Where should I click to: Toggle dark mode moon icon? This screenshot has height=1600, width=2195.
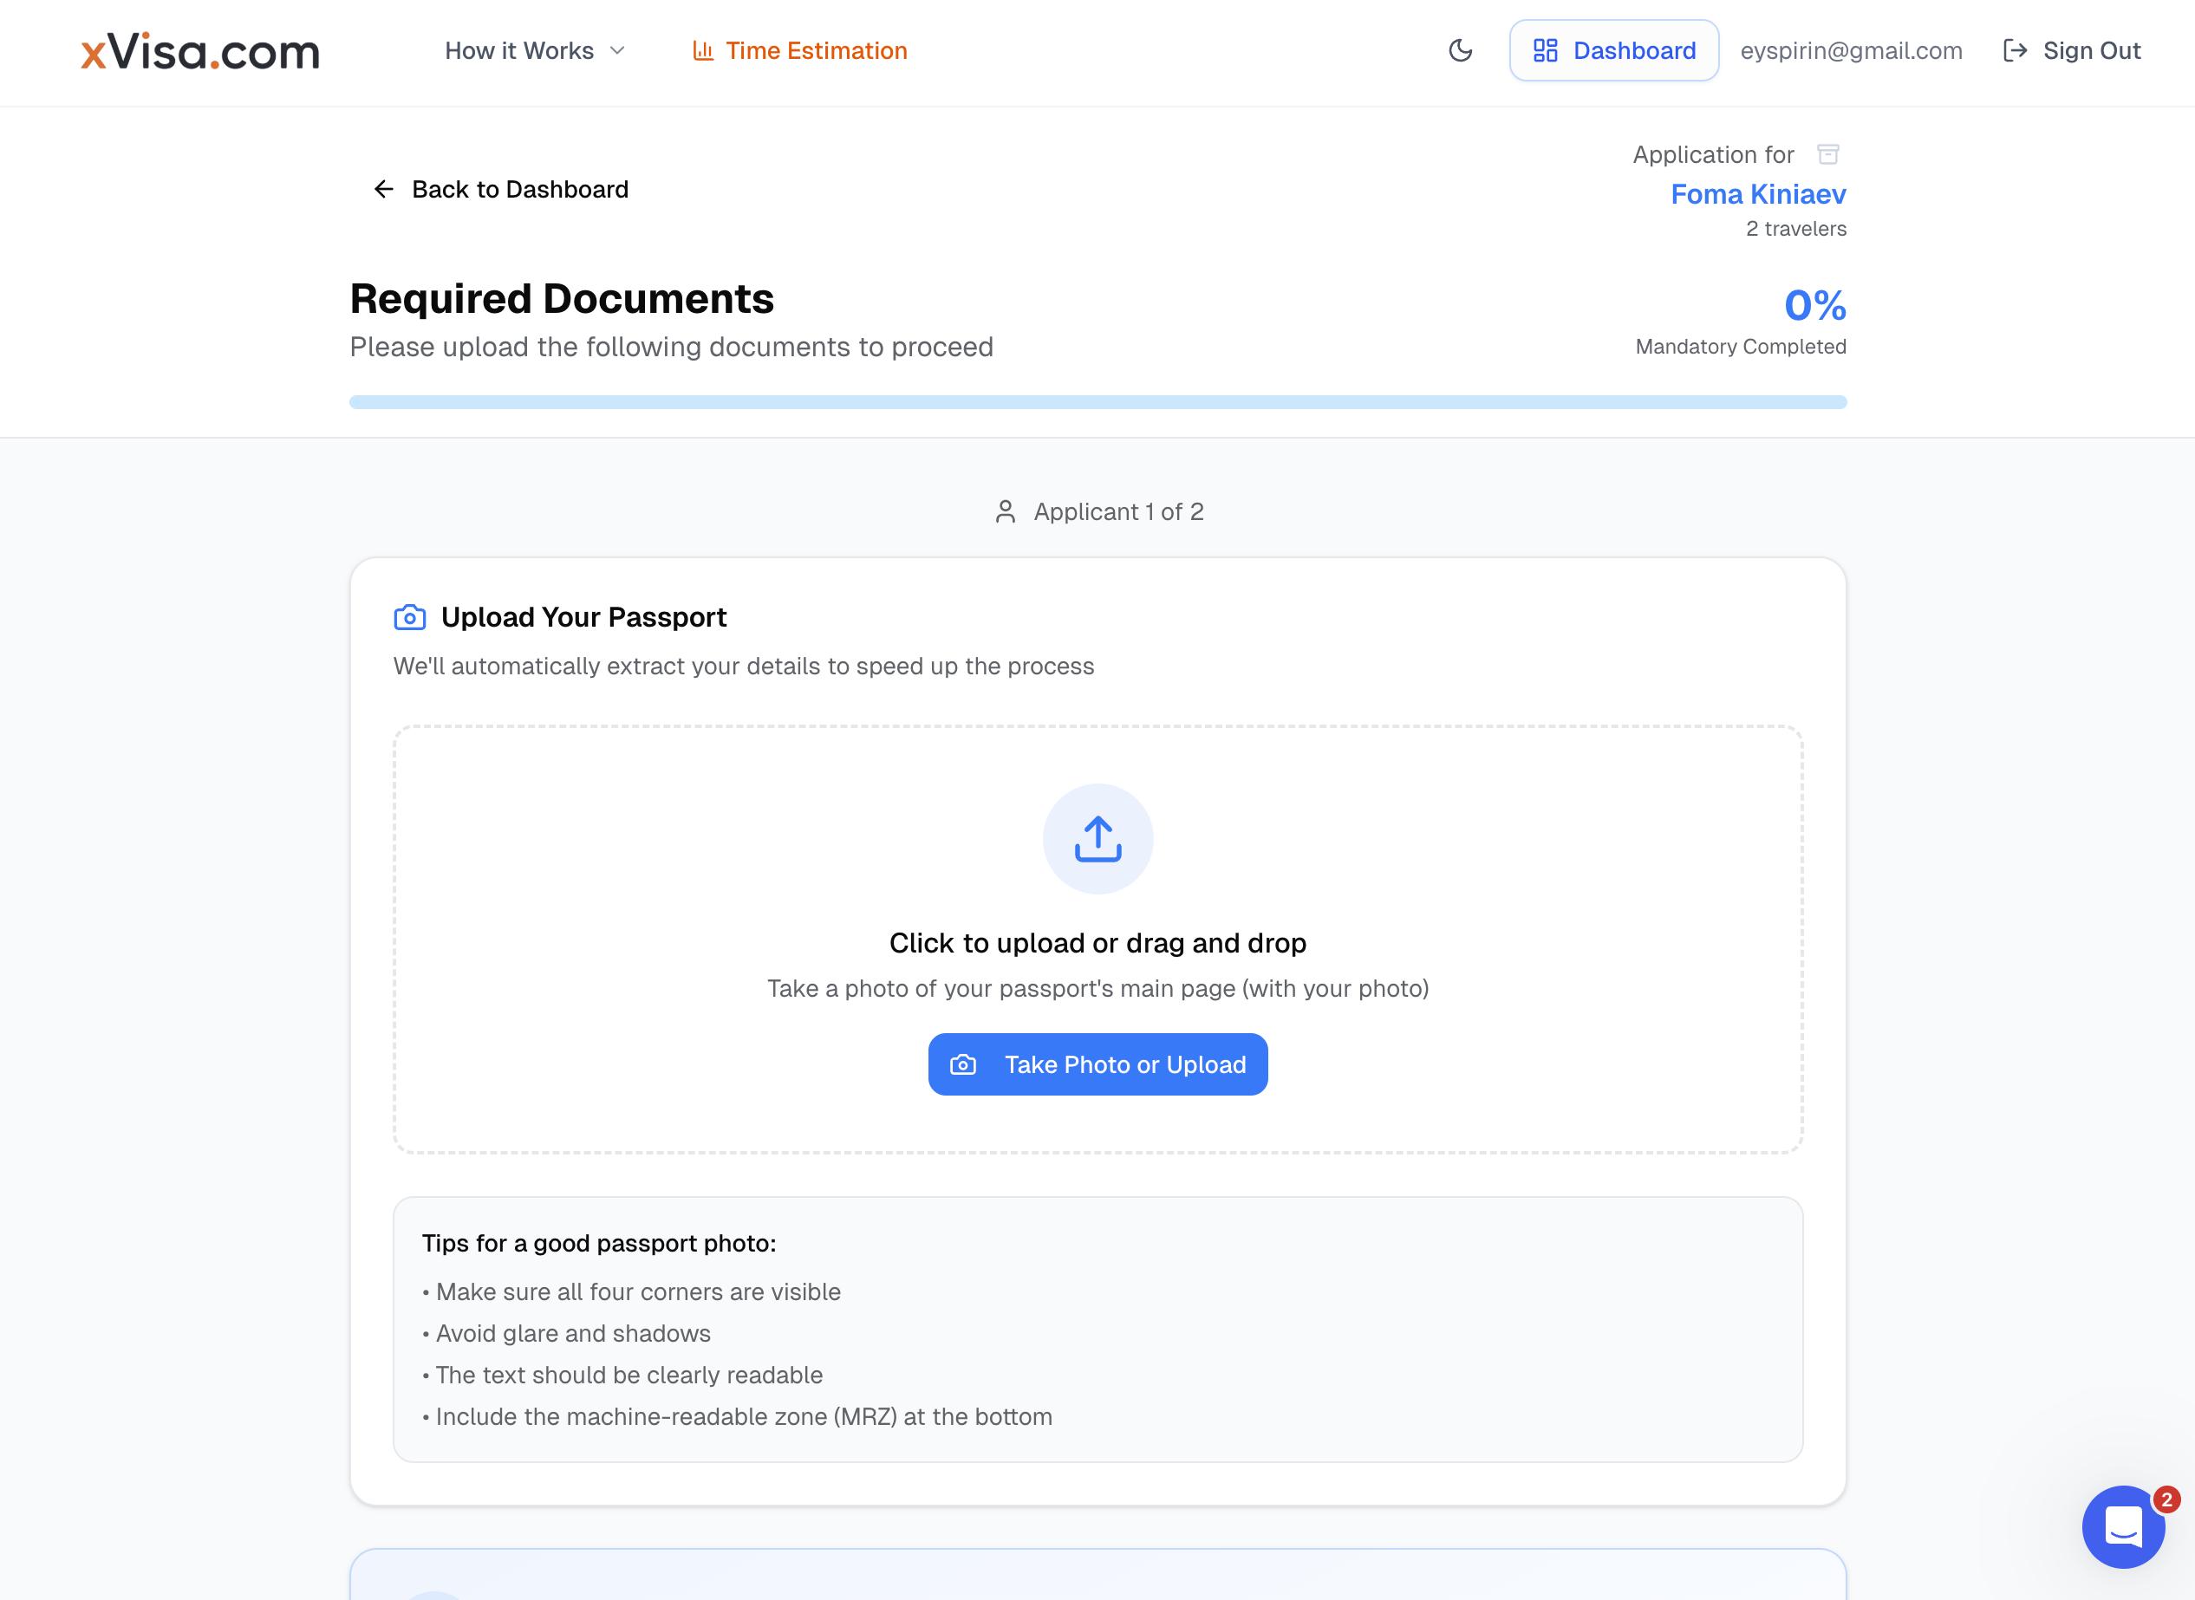coord(1460,50)
